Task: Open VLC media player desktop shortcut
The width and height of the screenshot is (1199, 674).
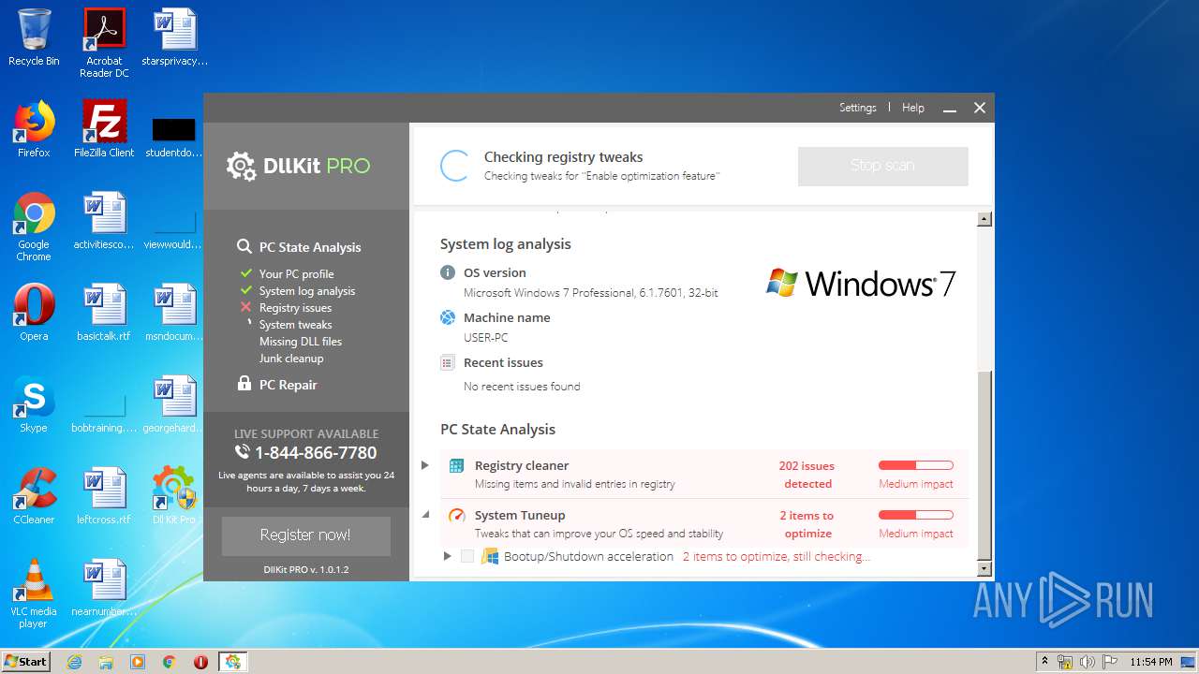Action: click(34, 593)
